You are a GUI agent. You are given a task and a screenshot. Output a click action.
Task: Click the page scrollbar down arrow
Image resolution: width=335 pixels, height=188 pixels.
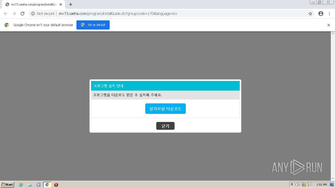coord(333,179)
